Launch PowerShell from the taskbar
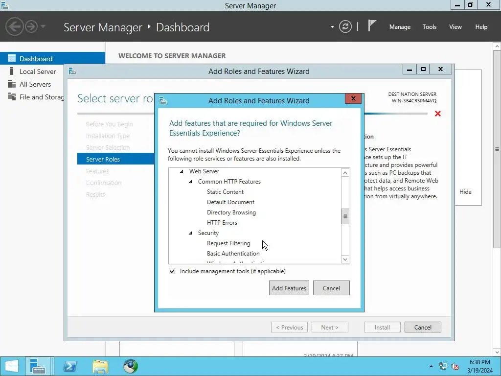 click(x=70, y=366)
